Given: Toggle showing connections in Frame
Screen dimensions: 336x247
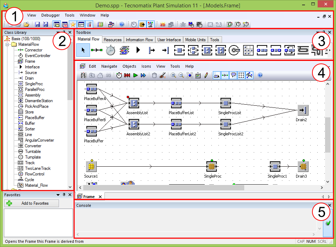Looking at the screenshot, I should pyautogui.click(x=225, y=75).
